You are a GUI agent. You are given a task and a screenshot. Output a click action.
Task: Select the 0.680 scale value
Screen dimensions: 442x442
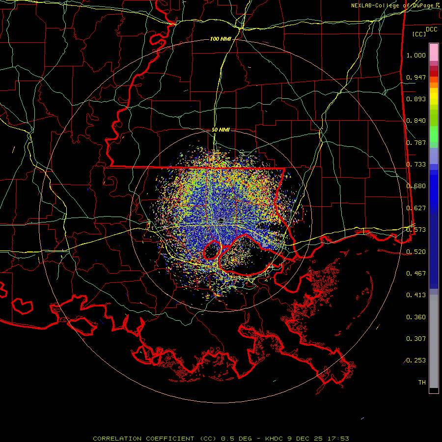(x=416, y=186)
